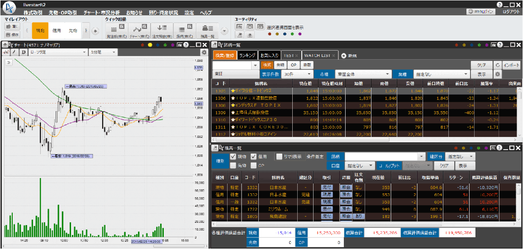Click the first utility window-arrange icon
The width and height of the screenshot is (523, 249).
pyautogui.click(x=239, y=27)
